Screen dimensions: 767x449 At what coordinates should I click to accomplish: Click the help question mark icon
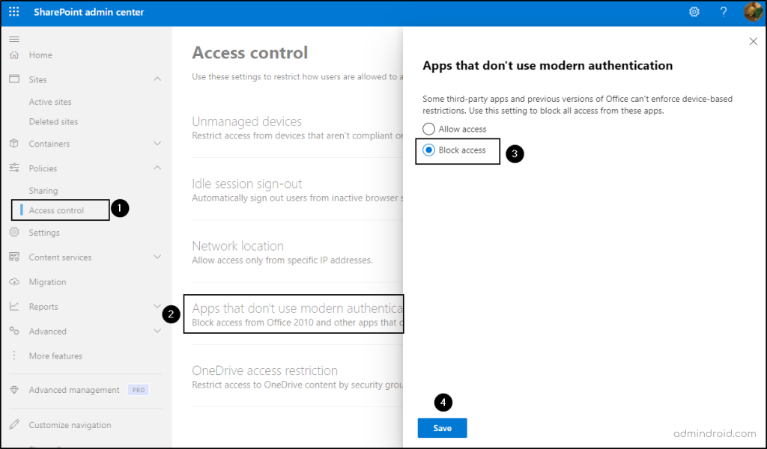[724, 12]
